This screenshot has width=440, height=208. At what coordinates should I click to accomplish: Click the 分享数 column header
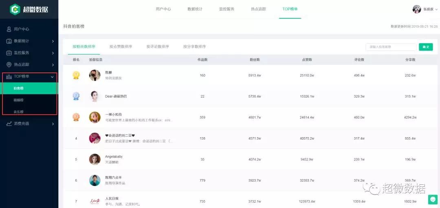click(410, 60)
